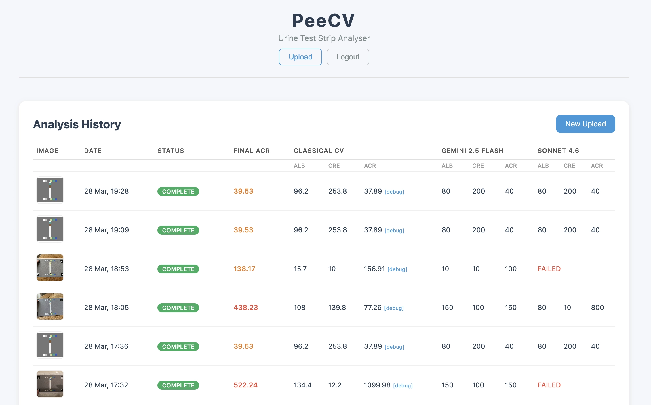Open debug link for 17:36 analysis
Screen dimensions: 651x405
[394, 347]
